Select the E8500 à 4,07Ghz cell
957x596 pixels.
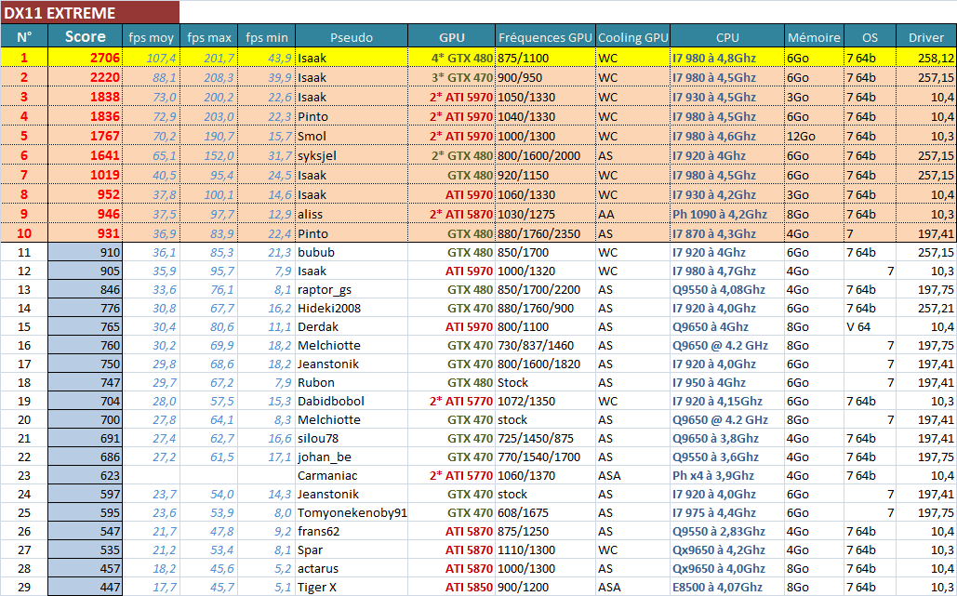click(727, 587)
